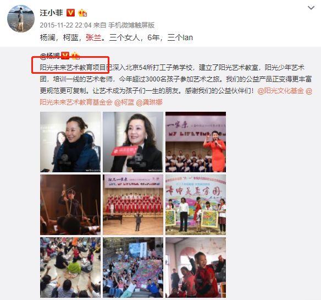321x300 pixels.
Task: Open photo of singer in red dress
Action: coord(196,142)
